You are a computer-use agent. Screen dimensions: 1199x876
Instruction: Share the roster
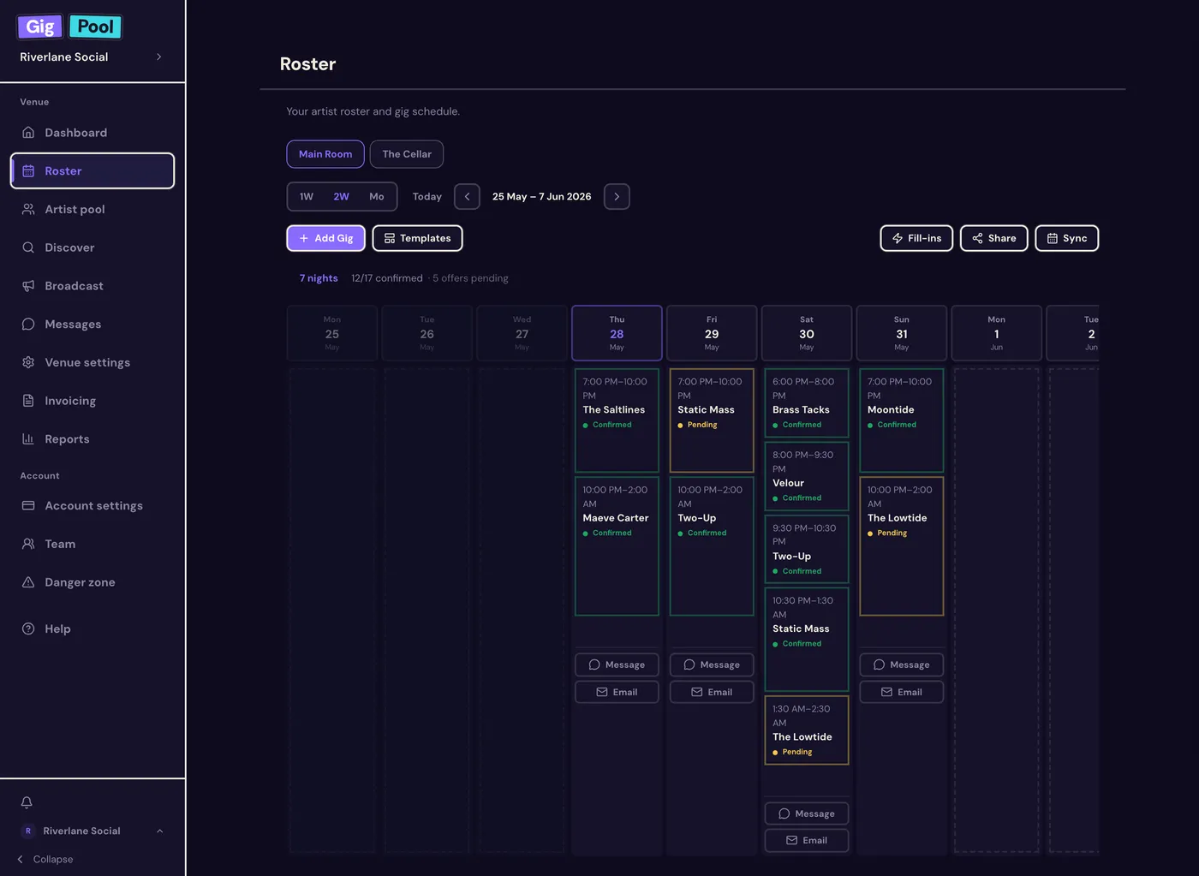point(994,238)
